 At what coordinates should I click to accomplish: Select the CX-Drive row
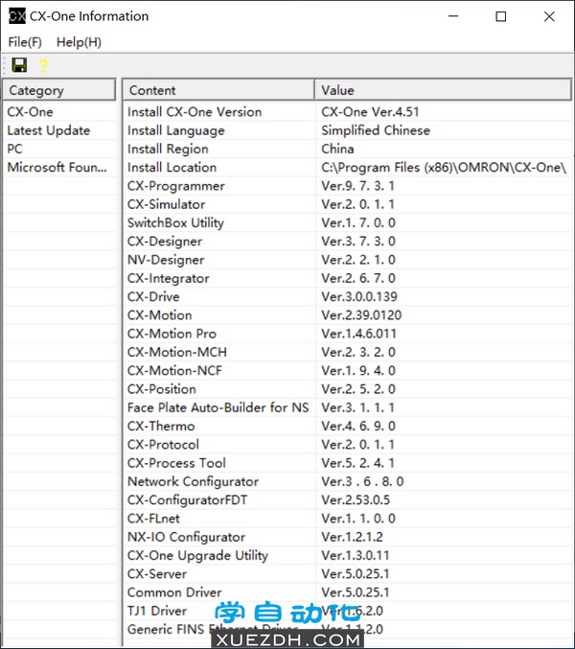(348, 297)
